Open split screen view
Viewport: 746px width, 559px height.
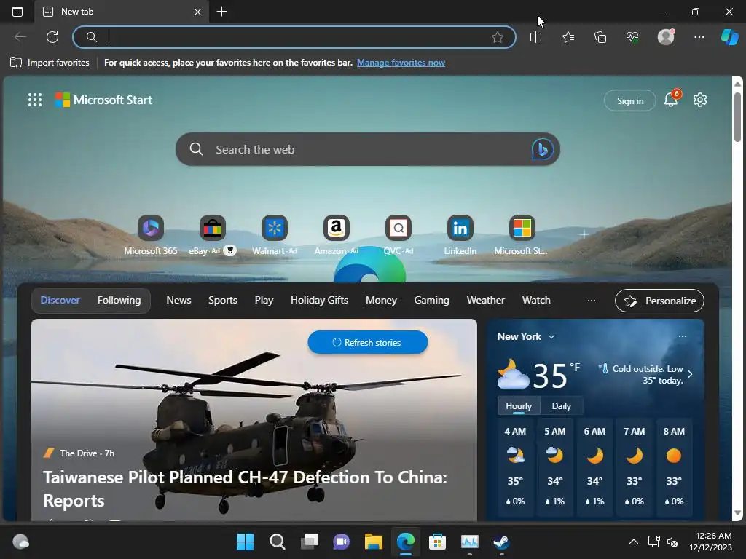(535, 37)
